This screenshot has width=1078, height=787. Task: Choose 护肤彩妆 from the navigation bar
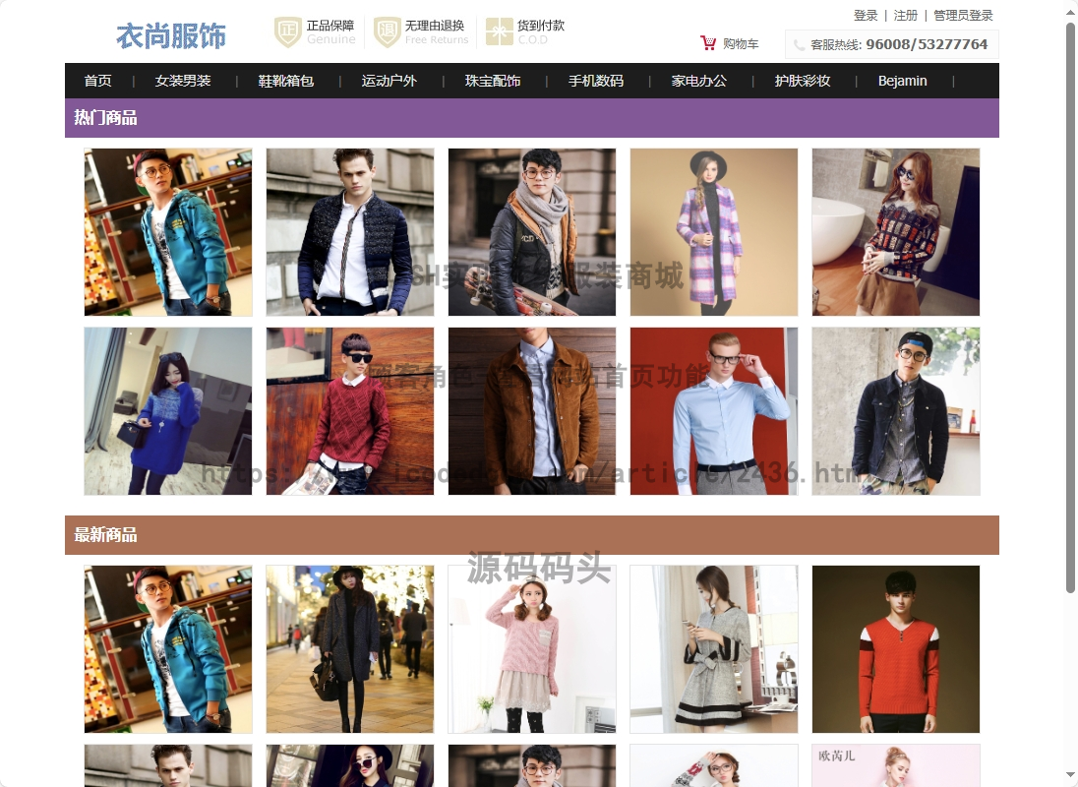pyautogui.click(x=803, y=81)
